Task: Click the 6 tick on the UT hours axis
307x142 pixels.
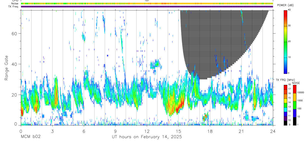Action: pyautogui.click(x=84, y=131)
